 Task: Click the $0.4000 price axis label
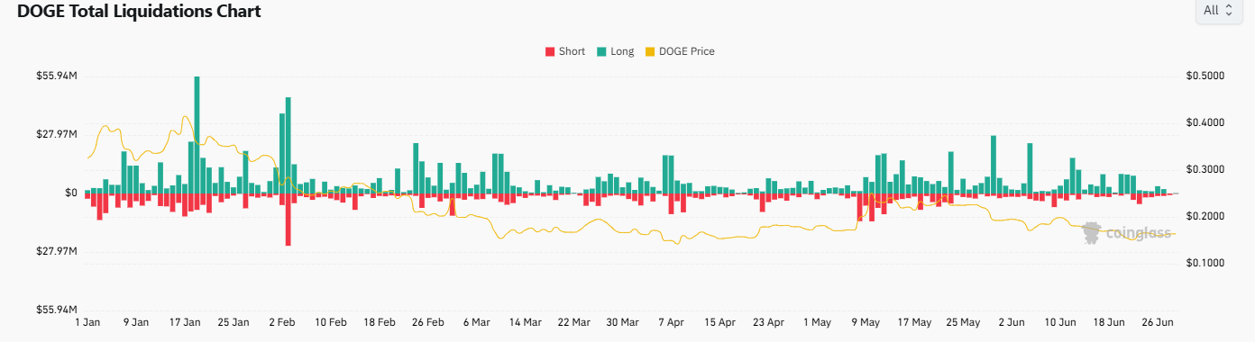(x=1205, y=122)
